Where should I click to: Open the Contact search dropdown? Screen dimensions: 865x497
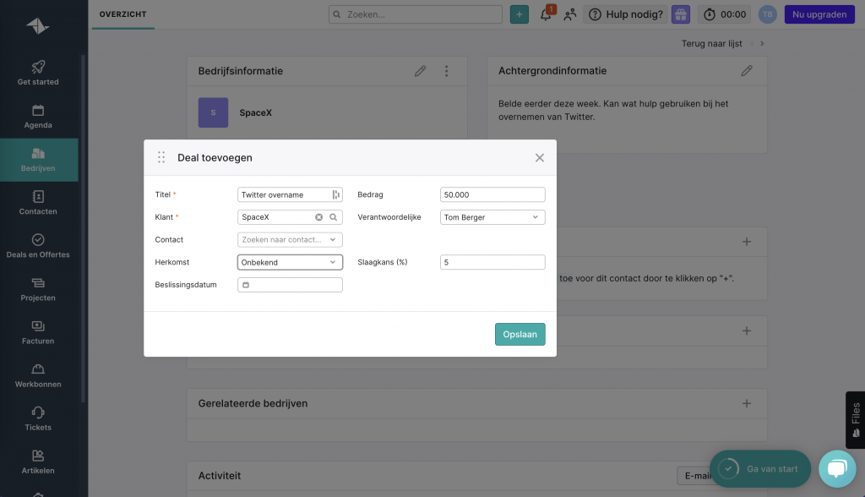coord(290,240)
